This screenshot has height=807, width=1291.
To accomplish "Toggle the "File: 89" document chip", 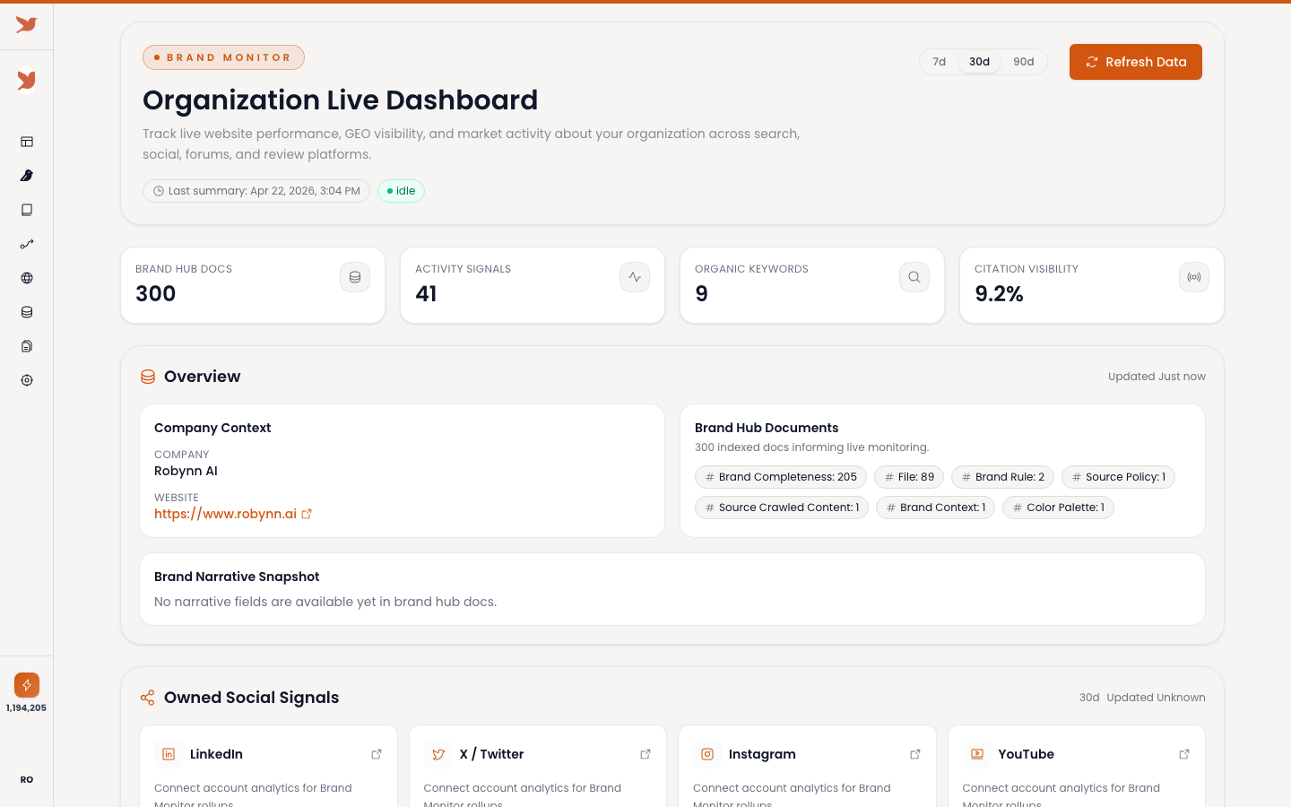I will [x=908, y=476].
